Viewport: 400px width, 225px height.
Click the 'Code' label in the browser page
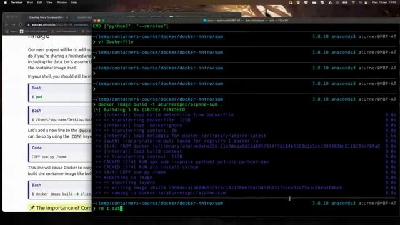coord(37,147)
